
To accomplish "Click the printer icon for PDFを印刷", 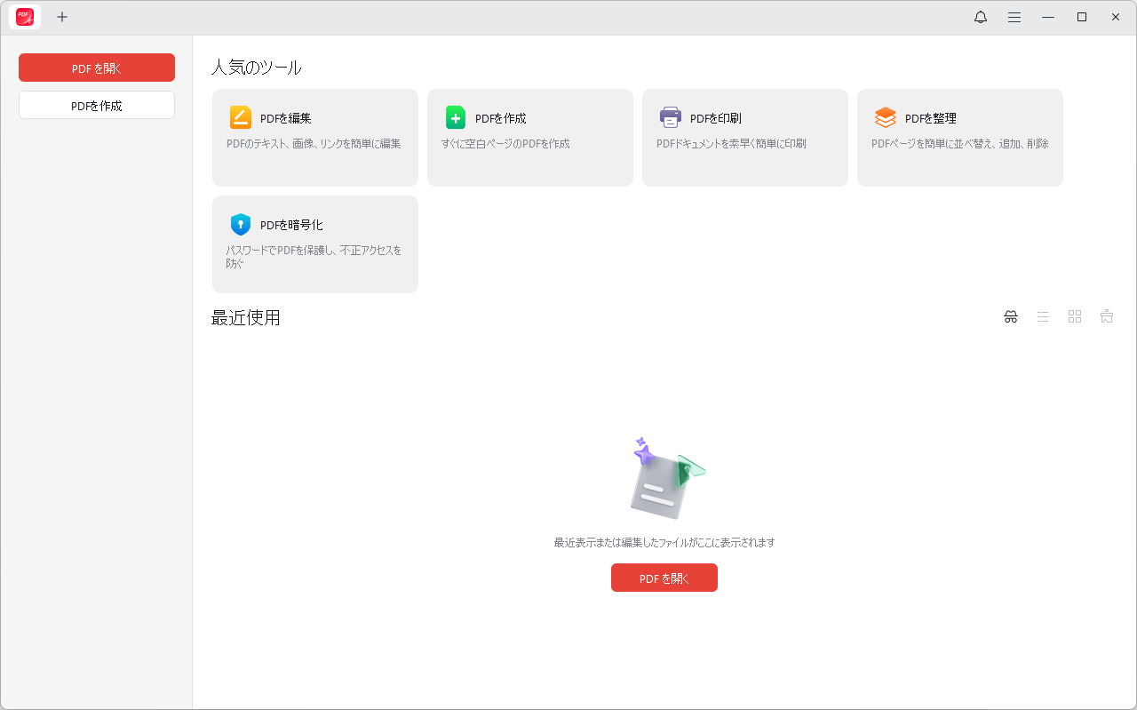I will tap(671, 116).
